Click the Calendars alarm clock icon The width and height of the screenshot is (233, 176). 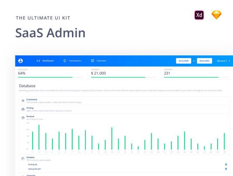92,61
